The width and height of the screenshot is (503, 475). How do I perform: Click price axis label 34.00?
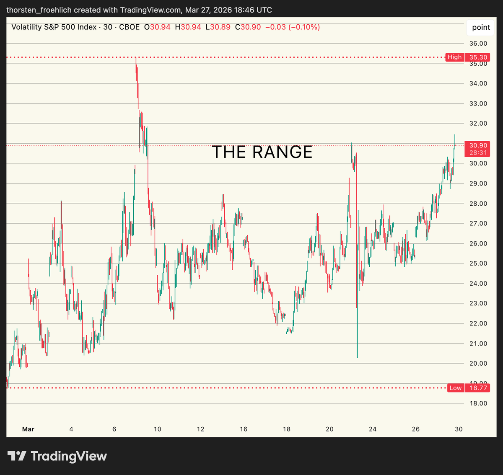click(478, 83)
